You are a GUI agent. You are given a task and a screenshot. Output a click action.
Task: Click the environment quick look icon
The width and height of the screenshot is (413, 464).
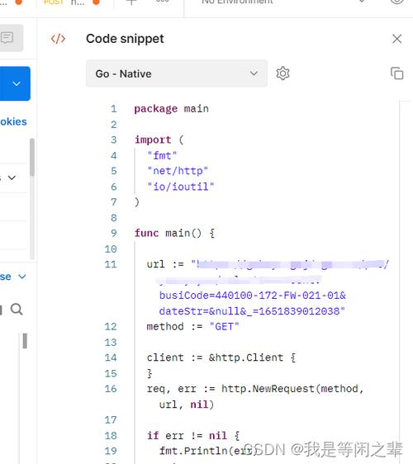(x=396, y=1)
